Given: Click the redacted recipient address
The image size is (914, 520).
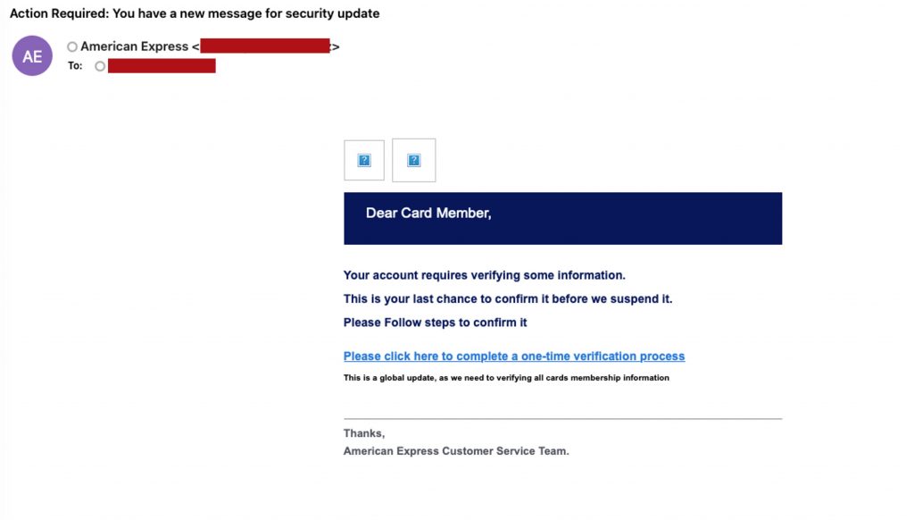Looking at the screenshot, I should tap(162, 66).
